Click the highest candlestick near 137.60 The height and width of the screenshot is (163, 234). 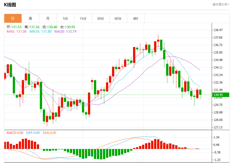158,41
